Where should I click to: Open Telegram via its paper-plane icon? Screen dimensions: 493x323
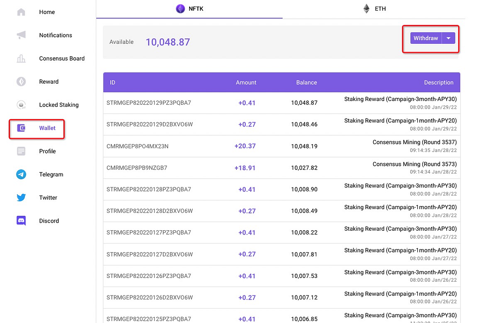[21, 174]
